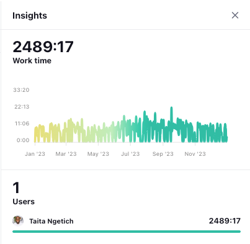Screen dimensions: 250x244
Task: Click Taita Ngetich's 2489:17 time value
Action: (x=225, y=221)
